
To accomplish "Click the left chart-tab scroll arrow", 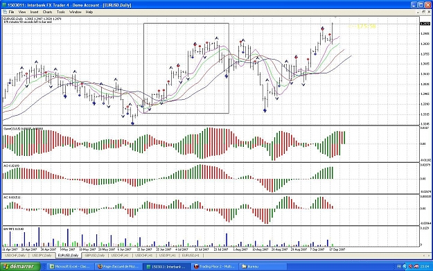I will pyautogui.click(x=425, y=256).
